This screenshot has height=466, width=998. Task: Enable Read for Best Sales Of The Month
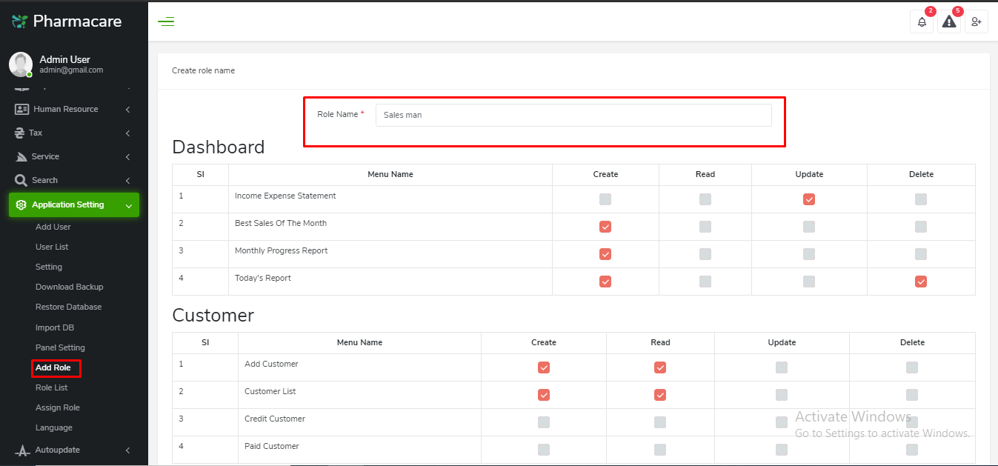tap(705, 227)
